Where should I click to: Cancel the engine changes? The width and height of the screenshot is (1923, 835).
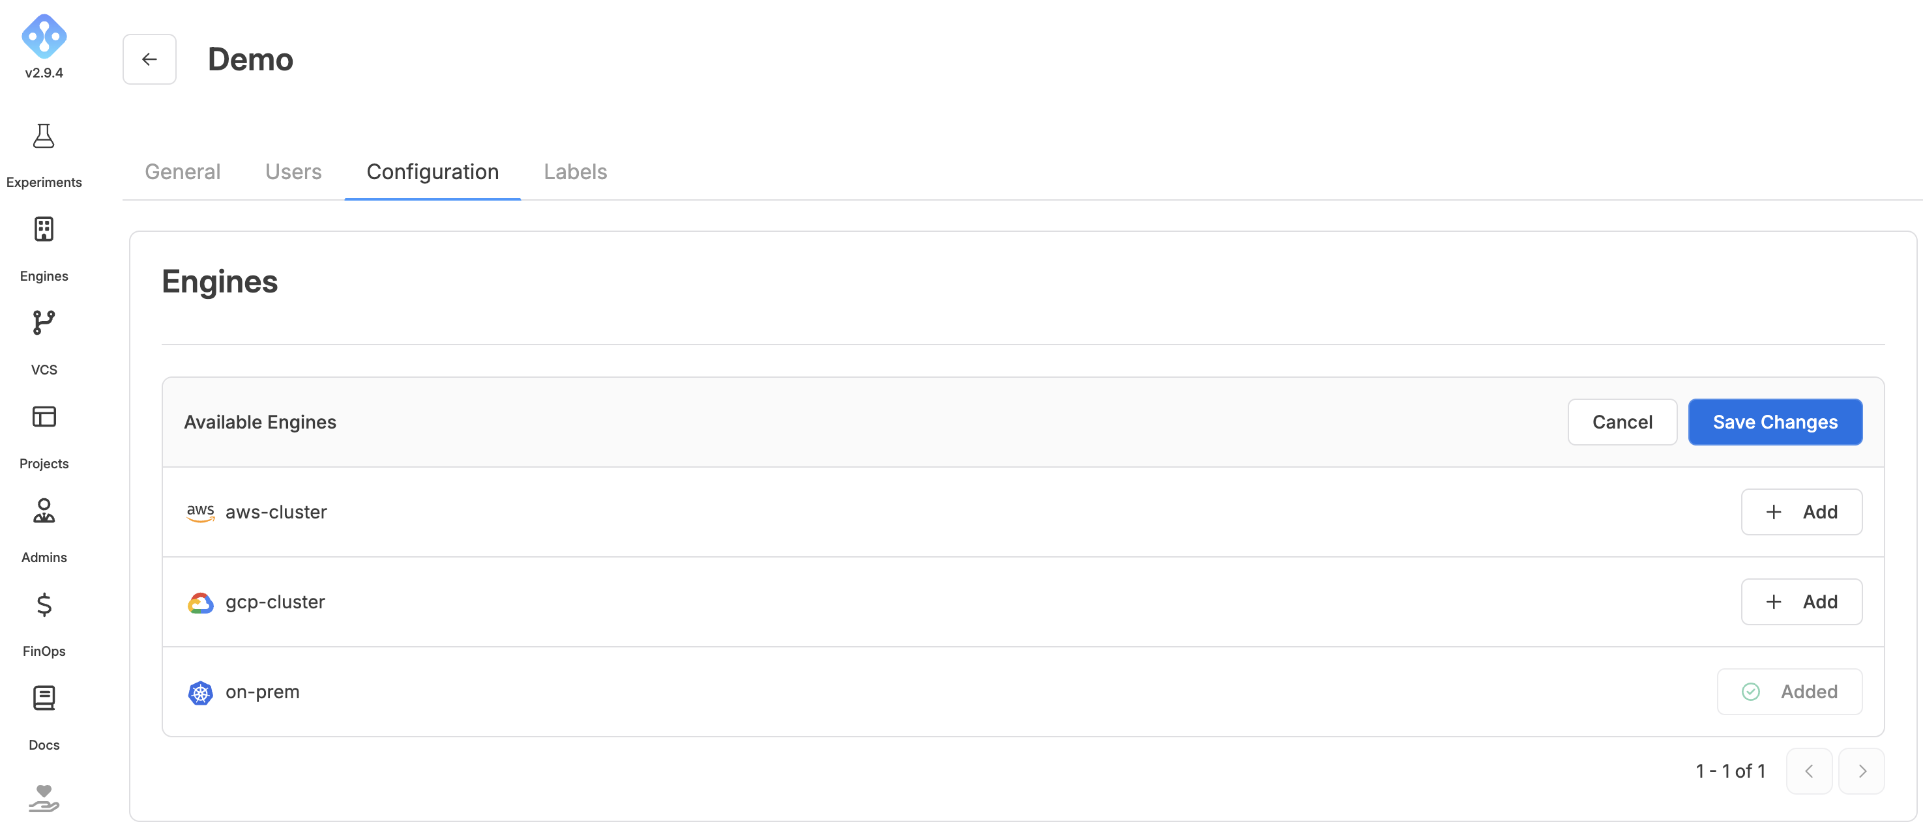pos(1622,422)
